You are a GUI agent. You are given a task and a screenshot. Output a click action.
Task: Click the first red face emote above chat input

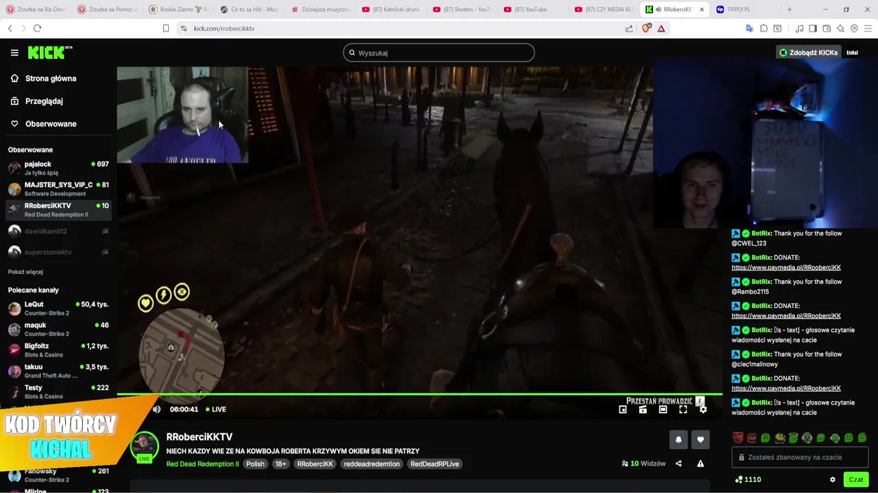click(738, 438)
